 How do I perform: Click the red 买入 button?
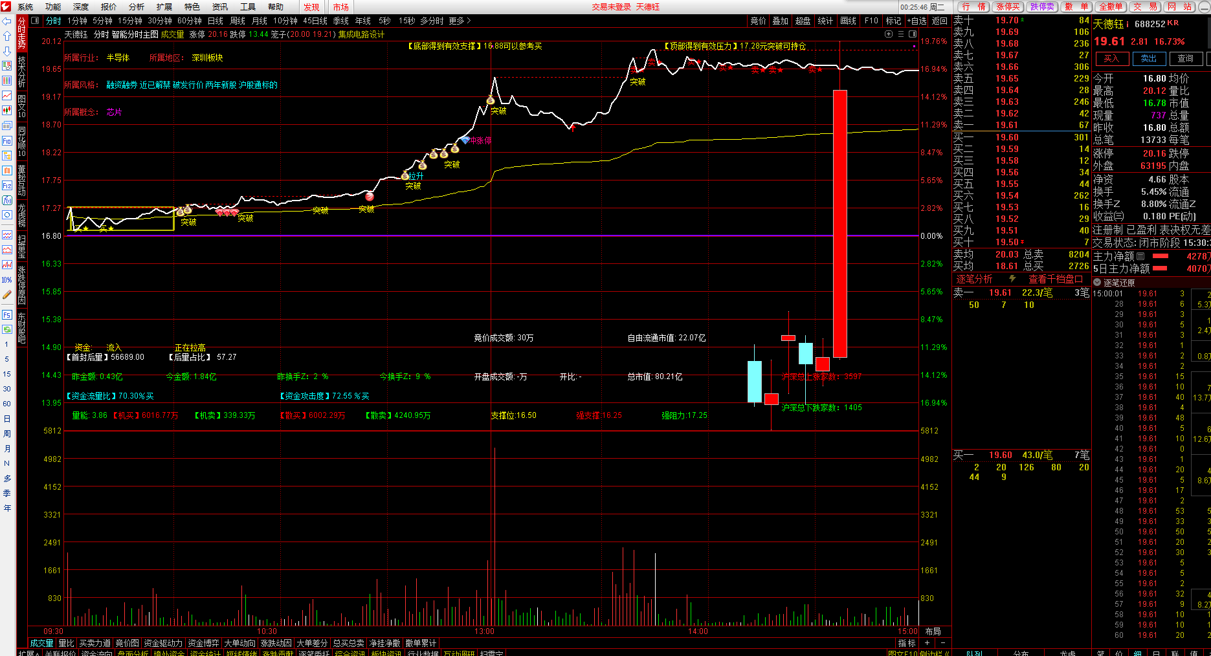tap(1111, 59)
